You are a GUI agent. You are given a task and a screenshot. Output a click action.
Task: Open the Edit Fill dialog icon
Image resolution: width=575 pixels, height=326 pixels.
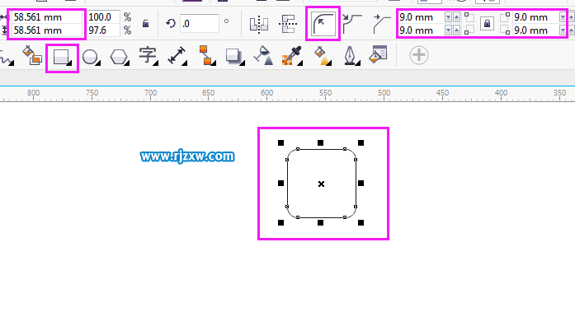pos(378,54)
